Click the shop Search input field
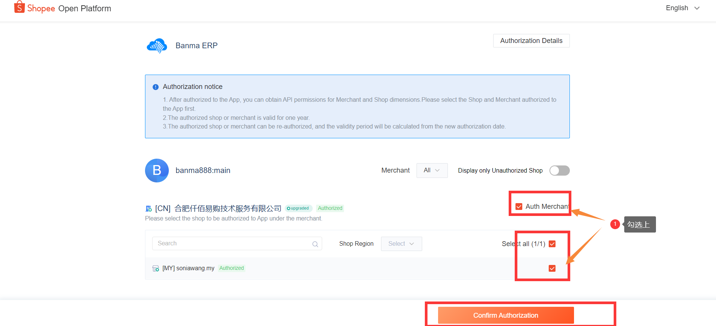Screen dimensions: 716x326 [237, 243]
